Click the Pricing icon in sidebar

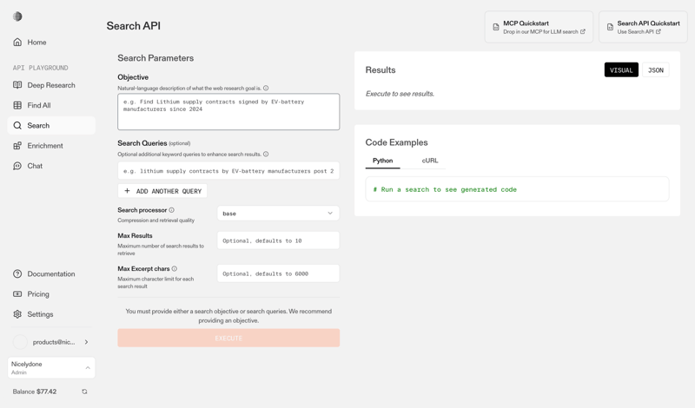click(17, 293)
